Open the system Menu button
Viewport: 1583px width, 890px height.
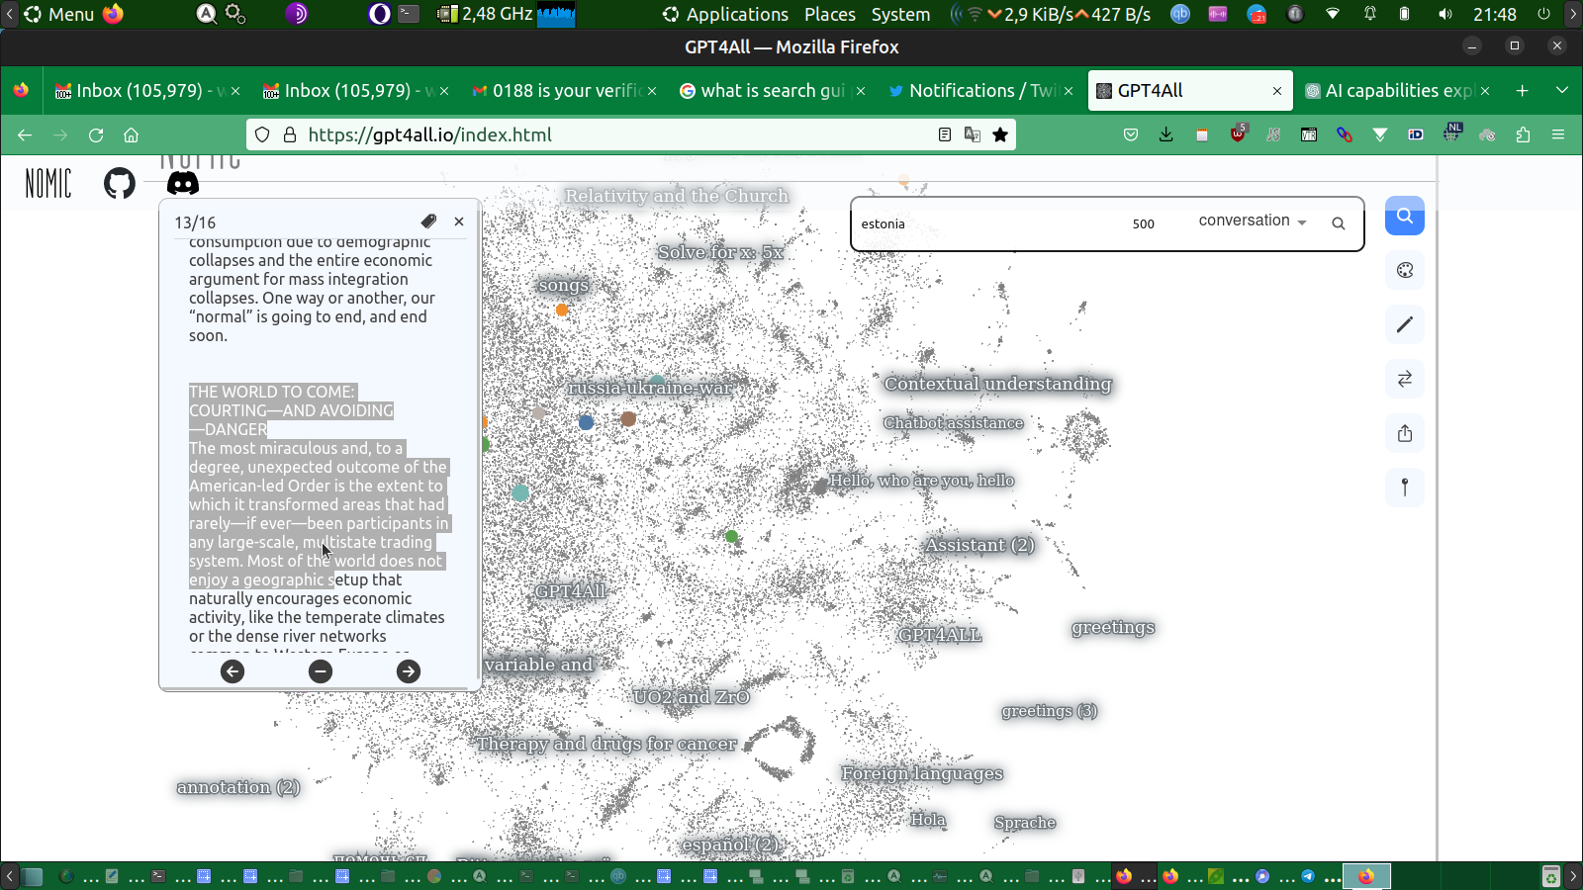60,14
